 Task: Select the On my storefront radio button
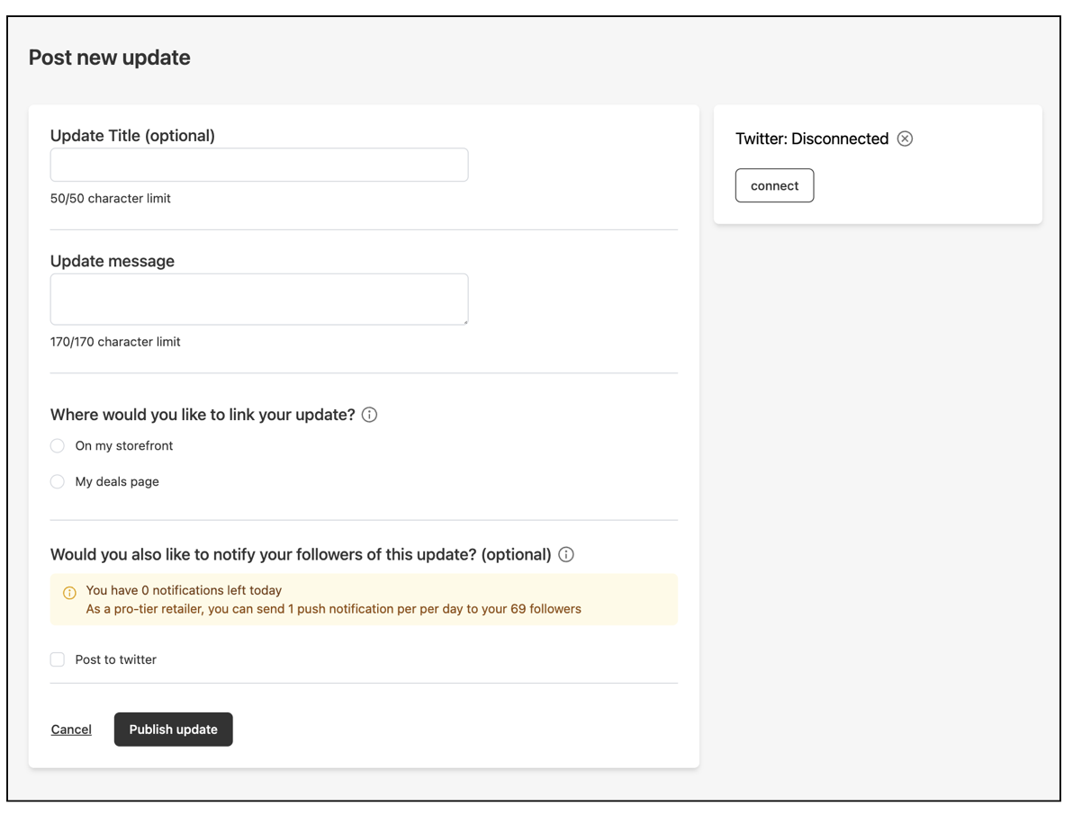pos(58,446)
